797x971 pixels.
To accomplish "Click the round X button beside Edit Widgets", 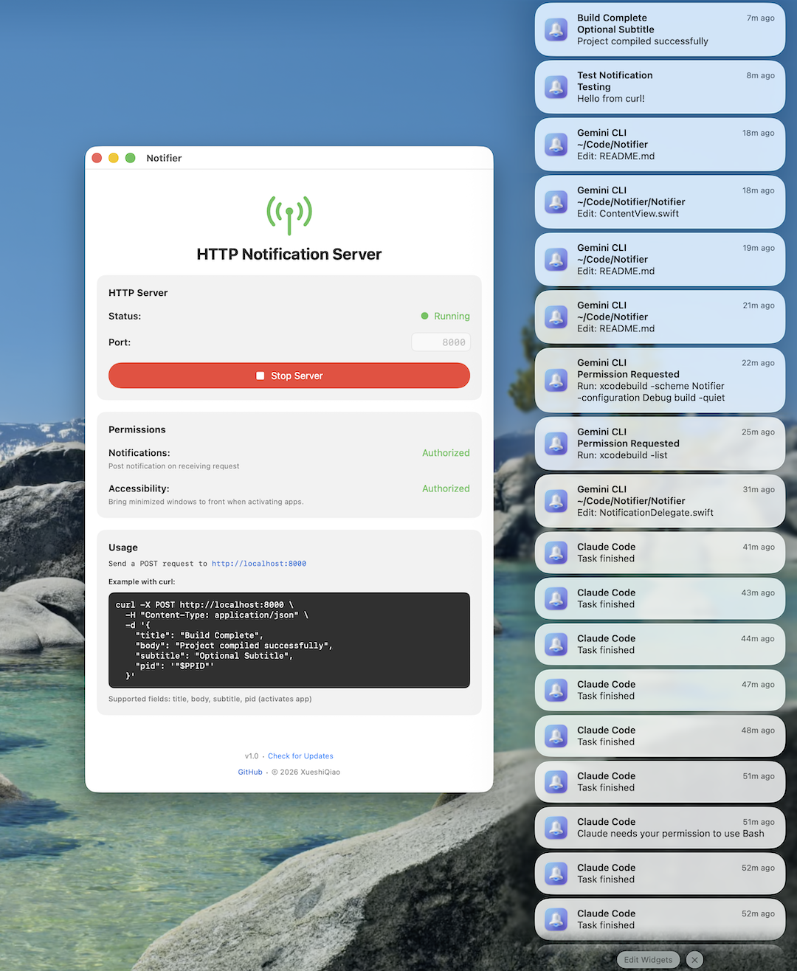I will point(694,960).
